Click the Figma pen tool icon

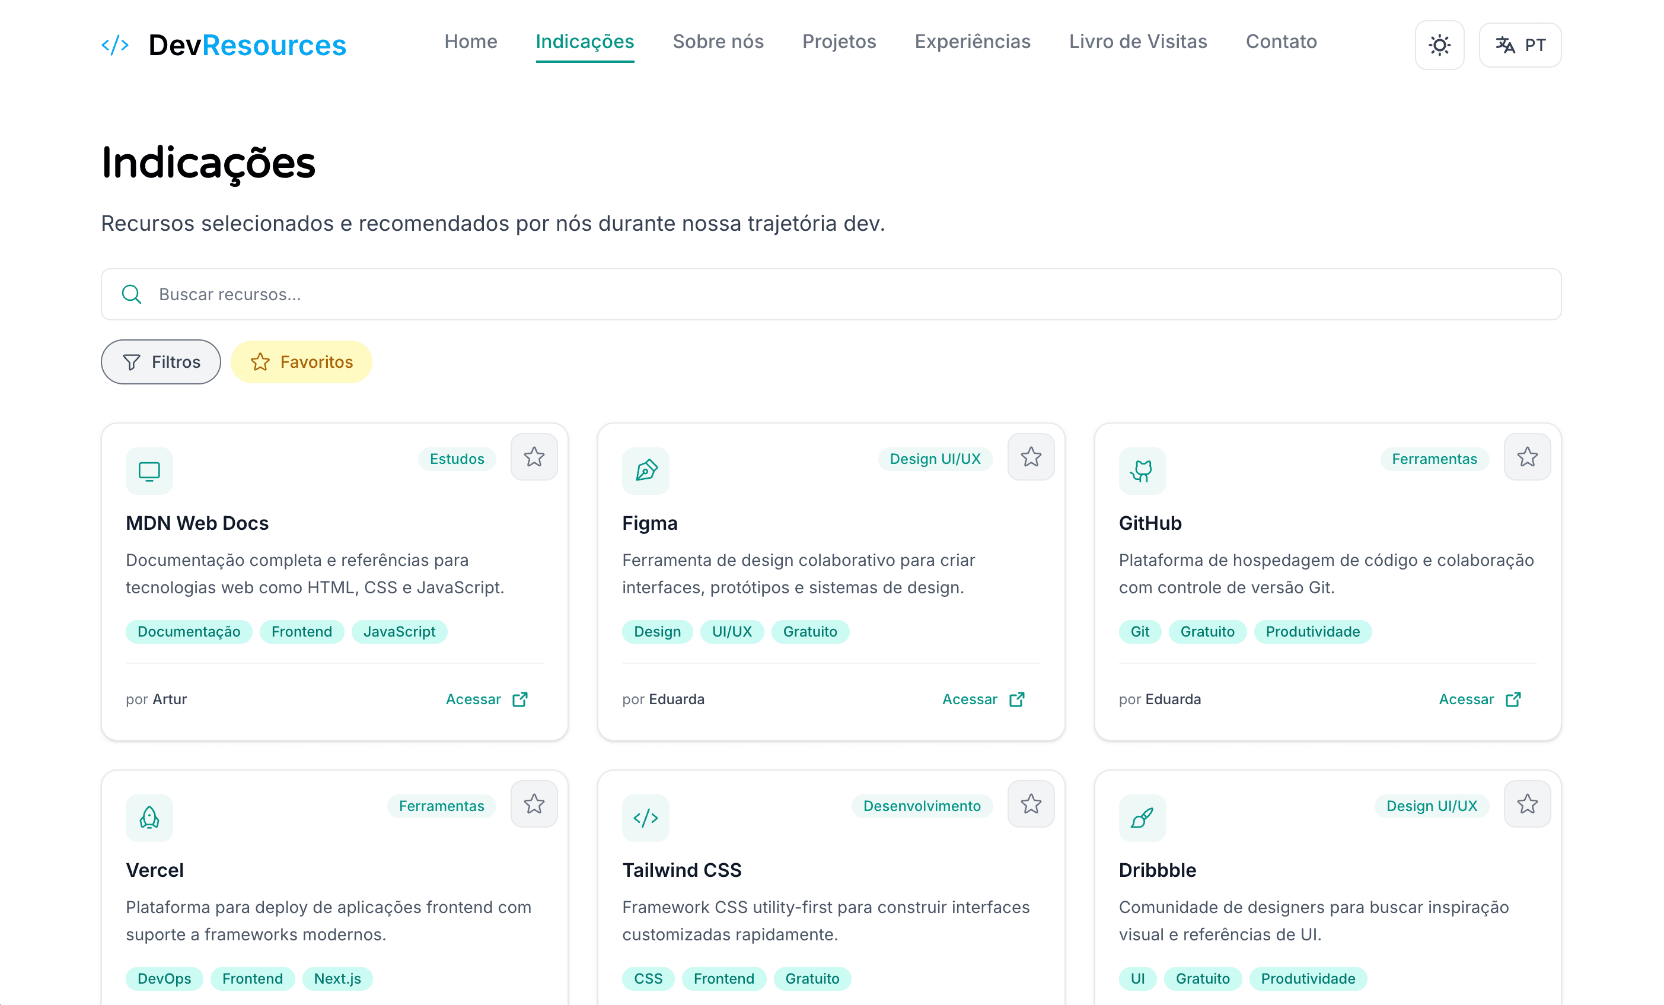[x=646, y=470]
